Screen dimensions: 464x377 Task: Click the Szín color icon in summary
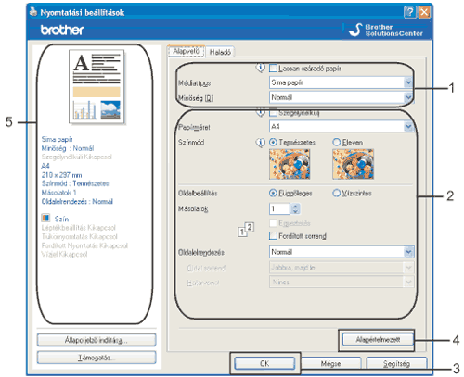point(45,218)
